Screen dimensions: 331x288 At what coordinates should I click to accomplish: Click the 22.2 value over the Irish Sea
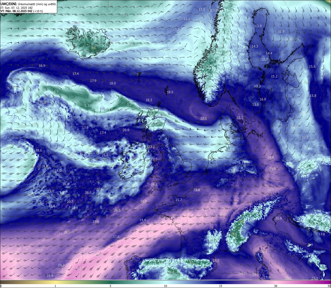click(x=152, y=147)
